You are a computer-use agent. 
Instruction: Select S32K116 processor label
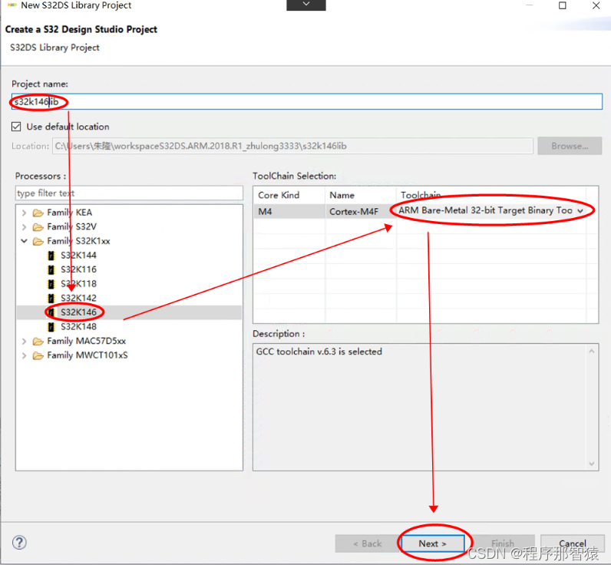78,269
